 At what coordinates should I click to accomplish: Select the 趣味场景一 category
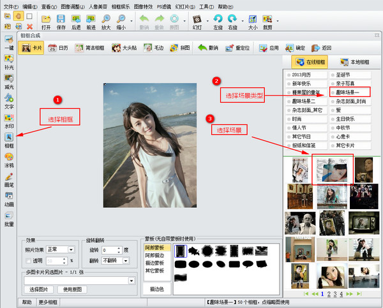350,92
